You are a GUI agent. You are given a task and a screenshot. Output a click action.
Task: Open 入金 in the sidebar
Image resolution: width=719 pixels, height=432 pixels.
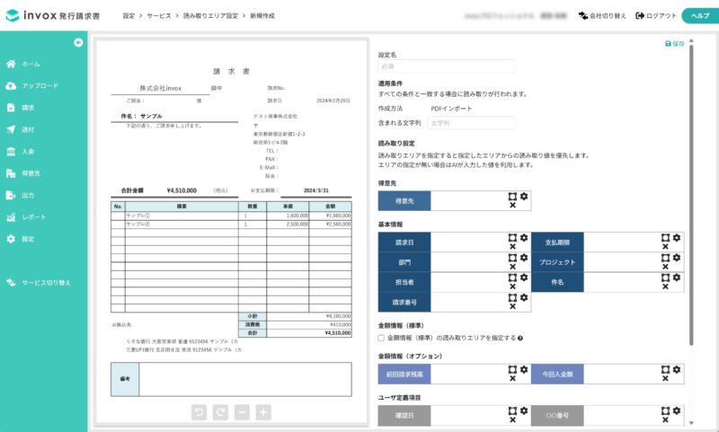coord(21,151)
